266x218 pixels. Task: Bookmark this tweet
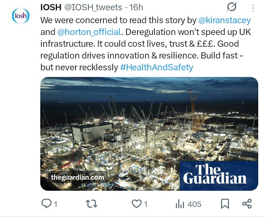(225, 204)
